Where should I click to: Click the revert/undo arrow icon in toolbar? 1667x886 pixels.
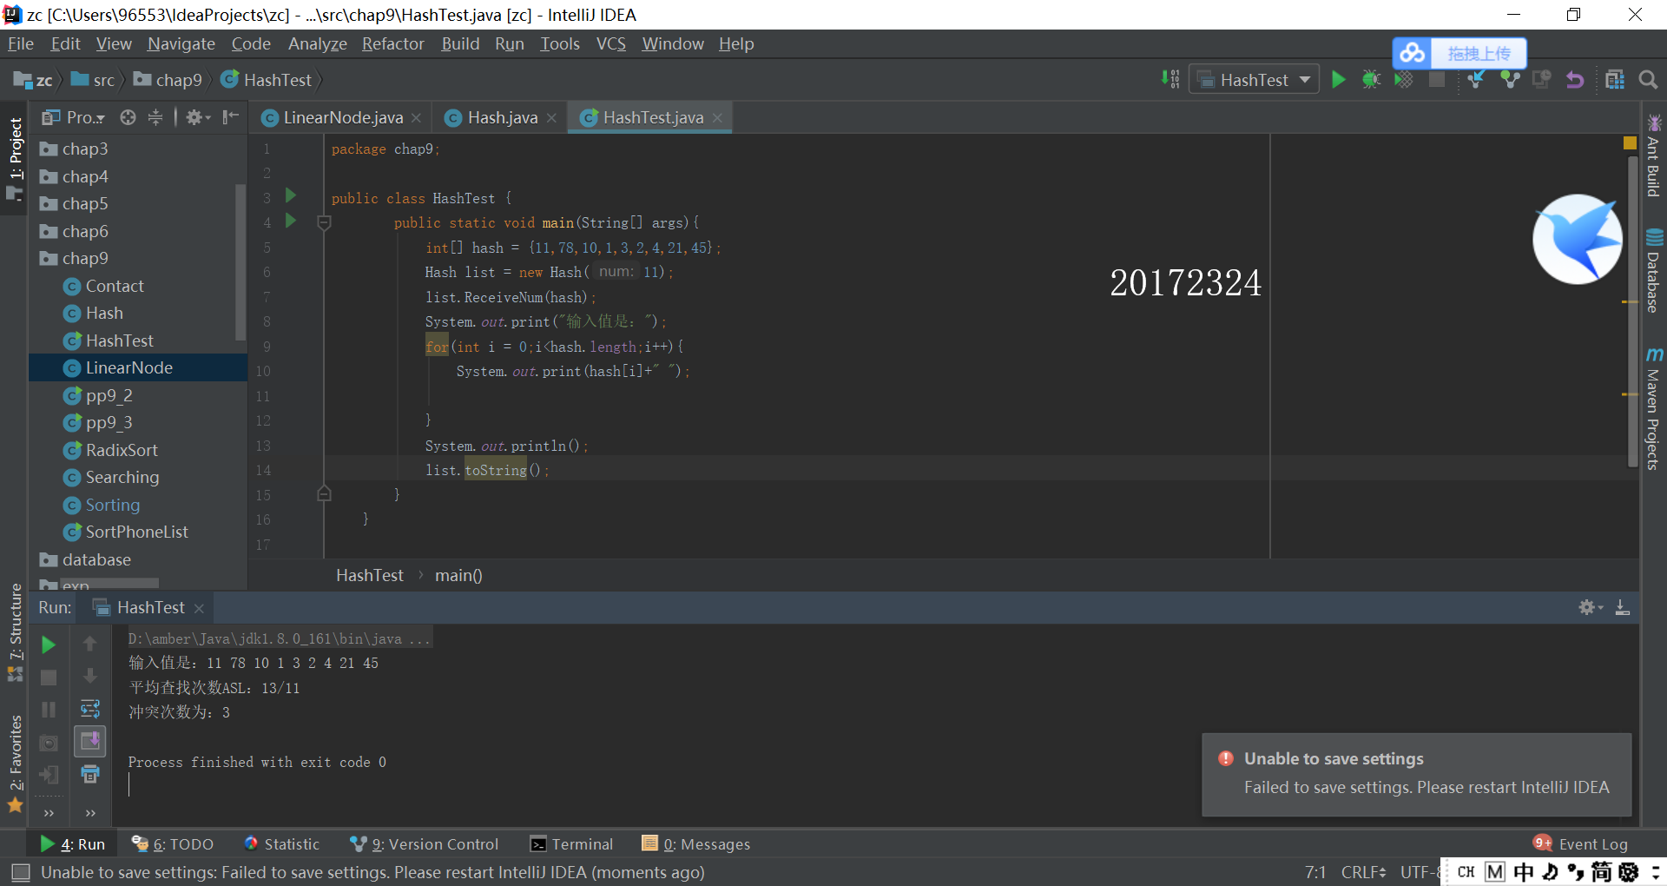click(1575, 80)
